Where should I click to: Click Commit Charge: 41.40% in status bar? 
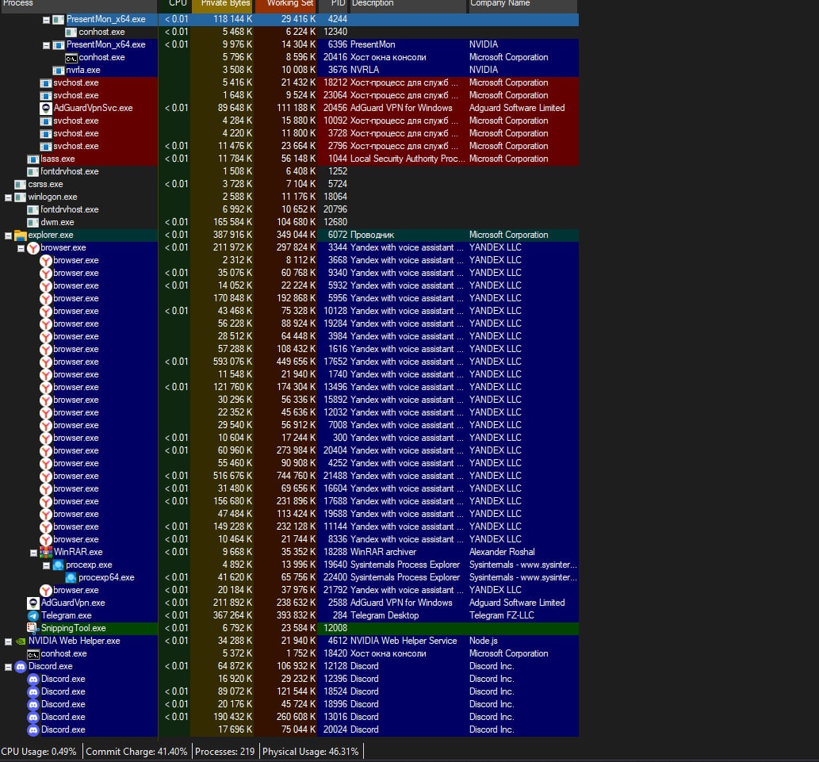(136, 752)
